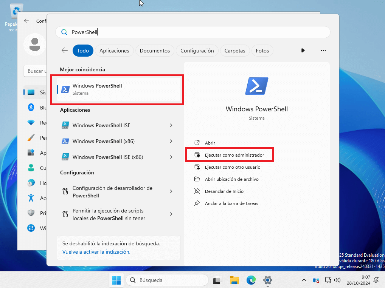Click the Buscar field in Settings window
The width and height of the screenshot is (385, 288).
click(x=35, y=71)
